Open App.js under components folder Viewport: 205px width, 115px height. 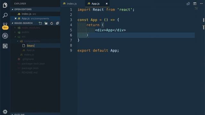point(31,50)
